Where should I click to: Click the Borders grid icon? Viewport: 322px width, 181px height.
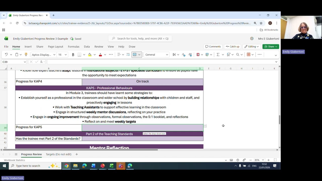pyautogui.click(x=79, y=55)
